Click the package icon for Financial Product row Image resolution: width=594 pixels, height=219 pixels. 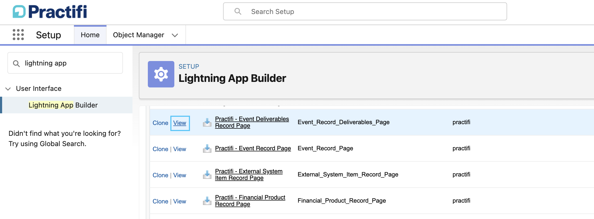click(x=207, y=201)
